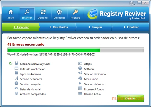Click the by ReviverSoft text
Image resolution: width=151 pixels, height=107 pixels.
[137, 18]
